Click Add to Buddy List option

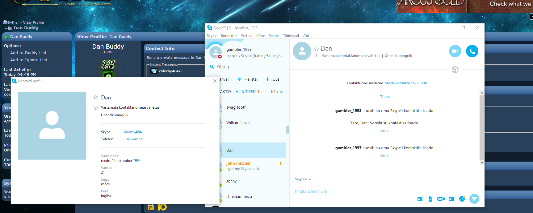point(28,53)
